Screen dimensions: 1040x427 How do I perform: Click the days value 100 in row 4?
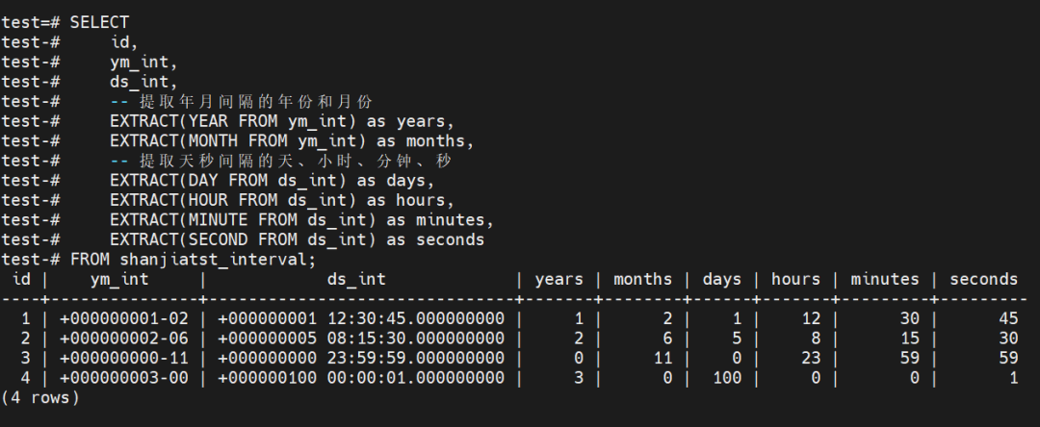[x=727, y=378]
